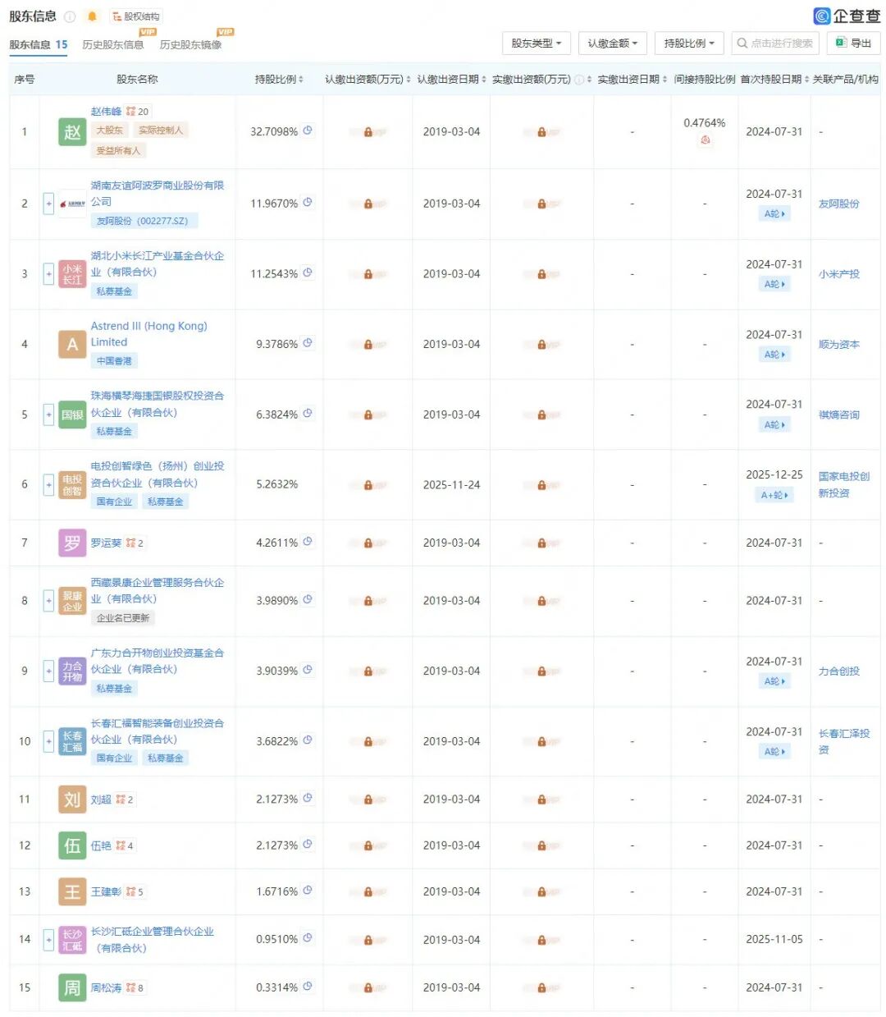The height and width of the screenshot is (1017, 886).
Task: Click the 导出 export button
Action: coord(853,44)
